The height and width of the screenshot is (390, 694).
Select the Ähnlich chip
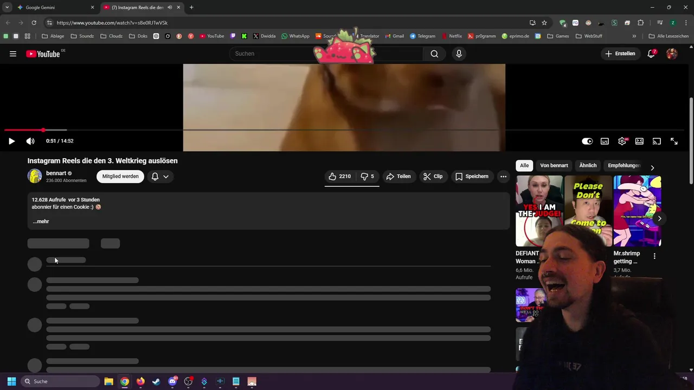pos(588,165)
